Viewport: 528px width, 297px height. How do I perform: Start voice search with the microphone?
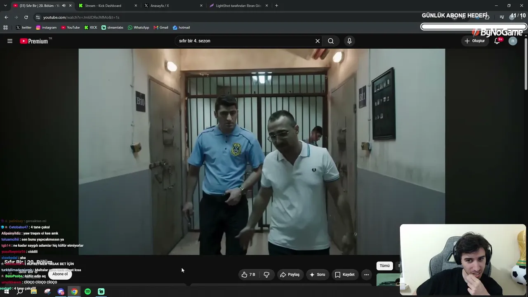click(349, 41)
